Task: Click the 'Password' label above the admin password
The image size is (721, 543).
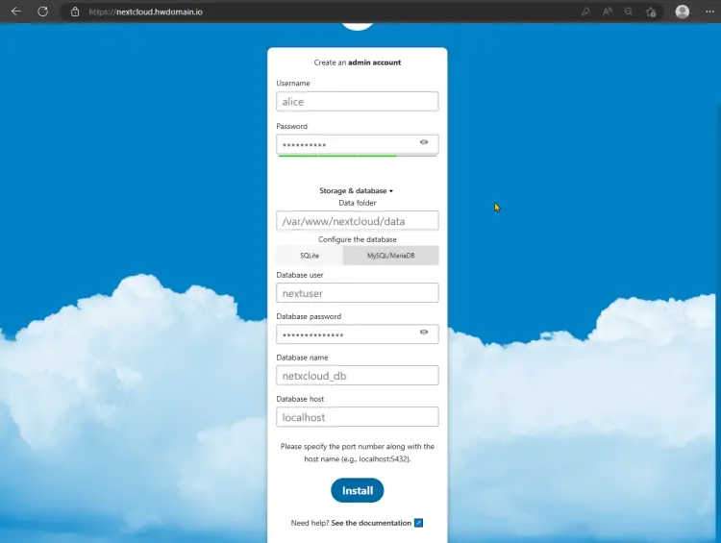Action: [291, 127]
